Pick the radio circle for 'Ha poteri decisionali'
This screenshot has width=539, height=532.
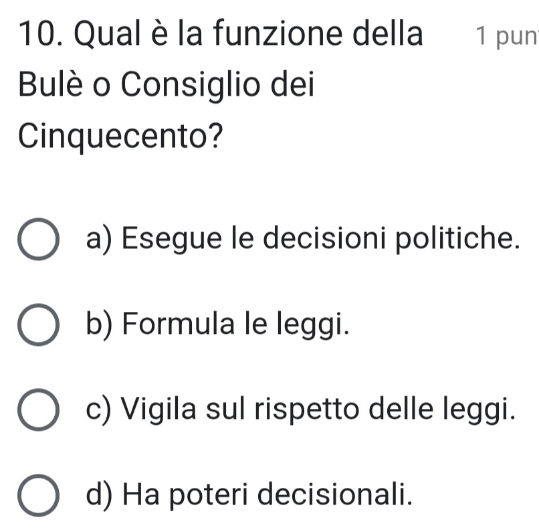click(x=39, y=496)
